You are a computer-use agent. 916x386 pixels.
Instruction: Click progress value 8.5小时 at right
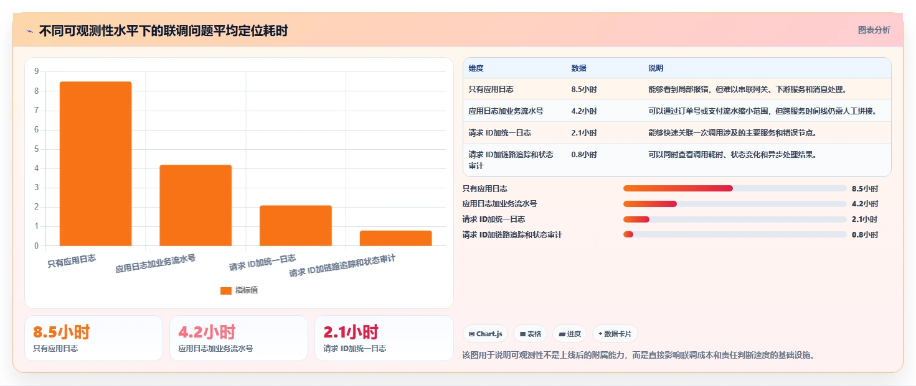pos(865,189)
